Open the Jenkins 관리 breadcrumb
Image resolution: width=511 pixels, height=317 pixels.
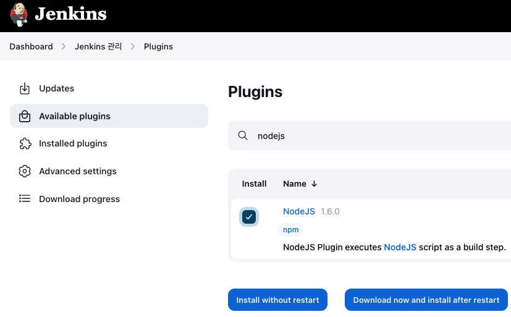(x=98, y=46)
